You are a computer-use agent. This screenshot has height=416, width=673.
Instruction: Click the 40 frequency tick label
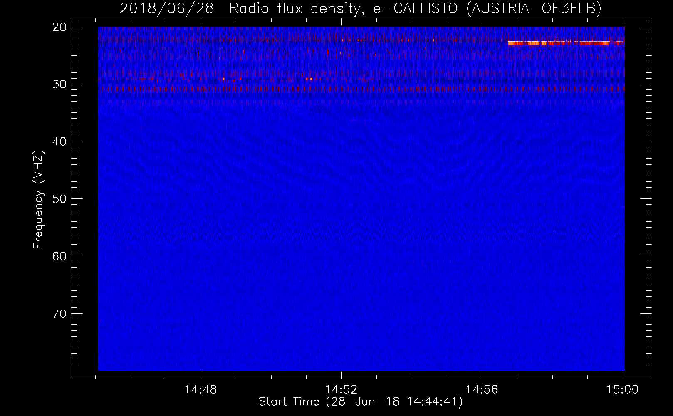coord(60,141)
